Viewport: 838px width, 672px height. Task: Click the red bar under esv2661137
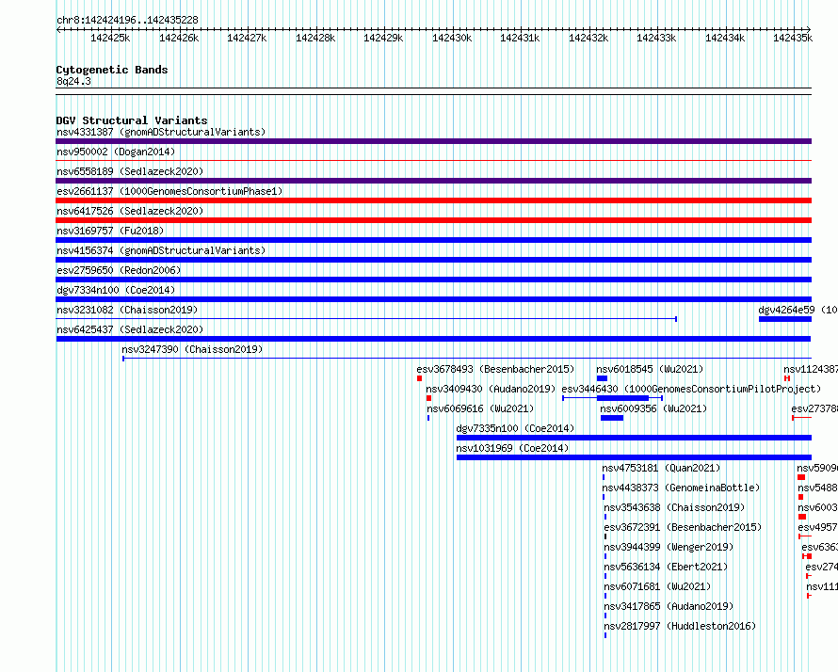click(433, 200)
